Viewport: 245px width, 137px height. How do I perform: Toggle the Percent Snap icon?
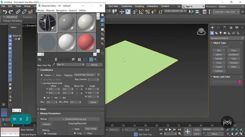click(147, 12)
